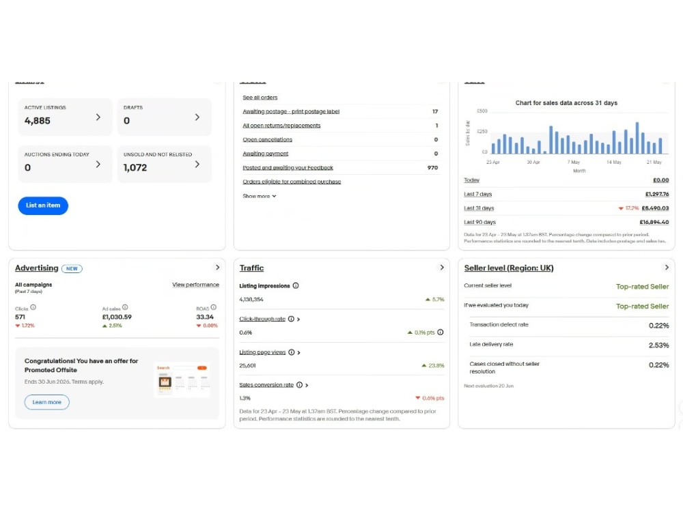Open Active Listings chevron arrow
The image size is (683, 512).
click(x=98, y=117)
